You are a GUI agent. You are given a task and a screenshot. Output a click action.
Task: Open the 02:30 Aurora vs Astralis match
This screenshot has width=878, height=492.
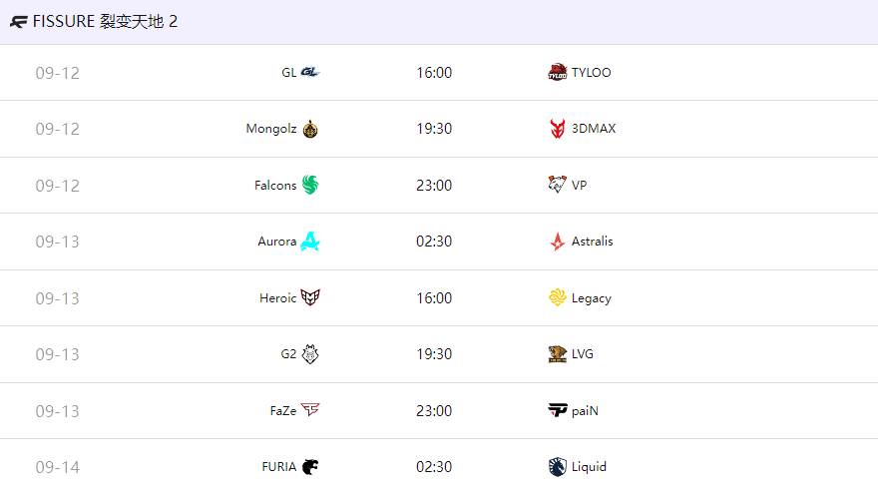[439, 242]
